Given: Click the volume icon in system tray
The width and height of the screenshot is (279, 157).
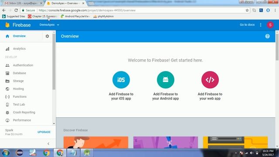Looking at the screenshot, I should click(252, 153).
